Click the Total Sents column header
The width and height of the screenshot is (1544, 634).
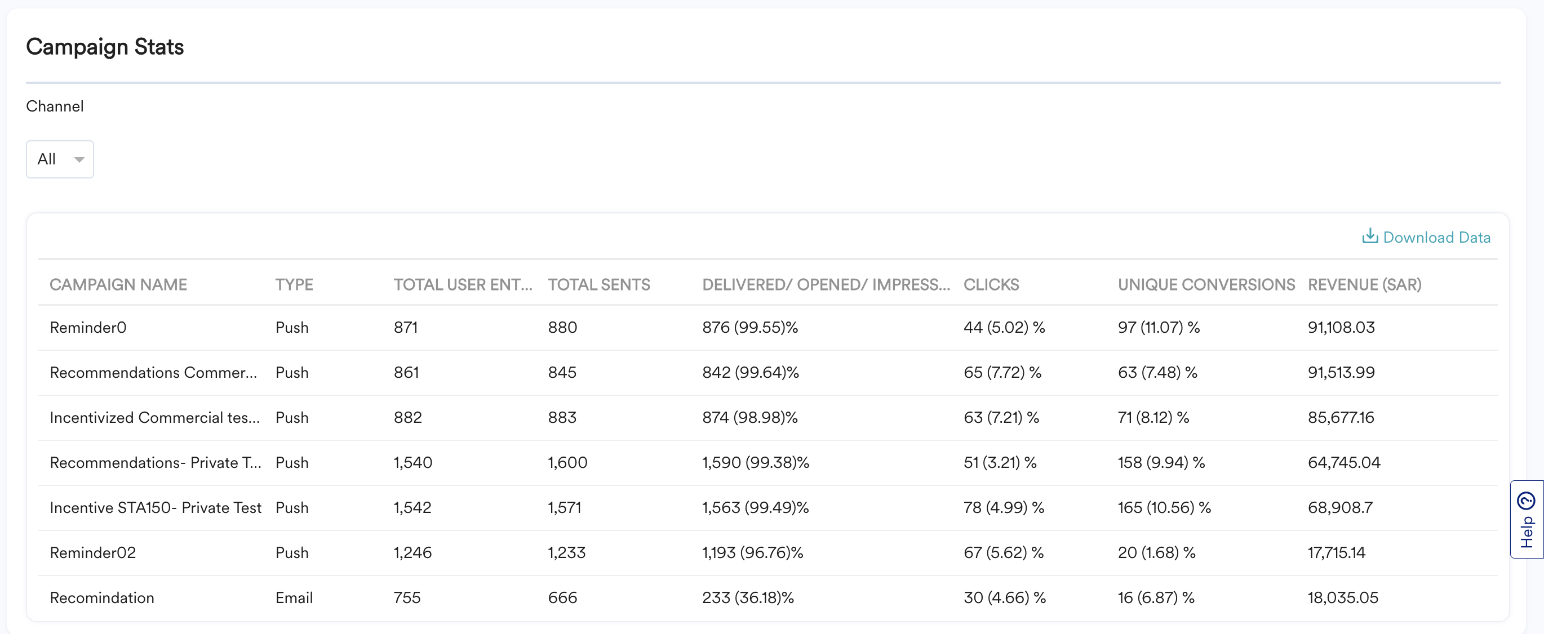598,285
